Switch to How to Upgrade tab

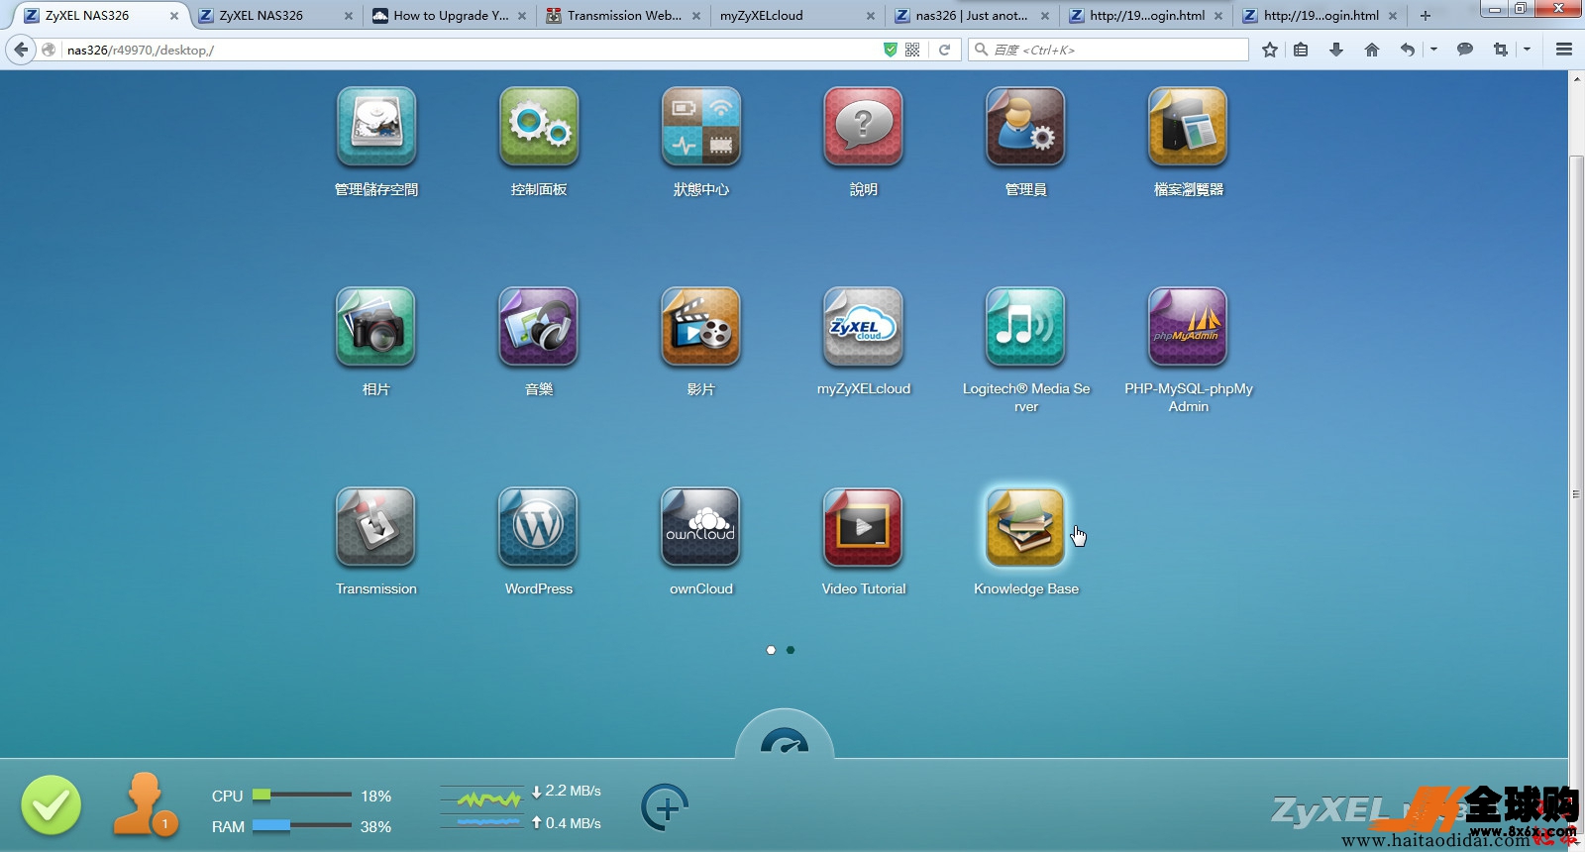pos(449,16)
